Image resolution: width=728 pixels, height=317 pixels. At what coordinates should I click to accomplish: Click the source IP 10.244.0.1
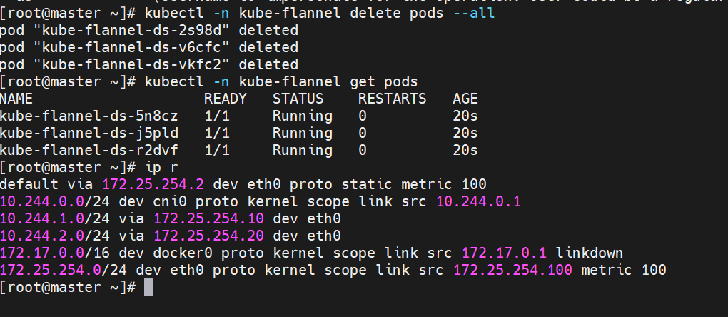coord(479,202)
